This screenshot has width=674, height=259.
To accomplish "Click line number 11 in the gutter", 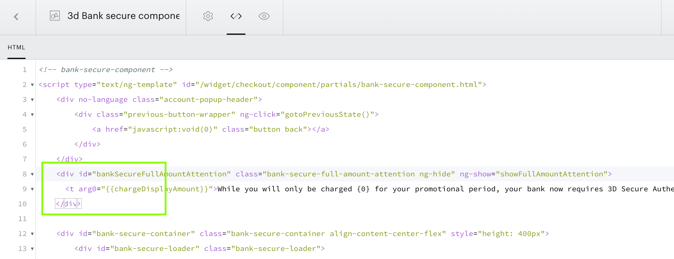I will (x=22, y=219).
